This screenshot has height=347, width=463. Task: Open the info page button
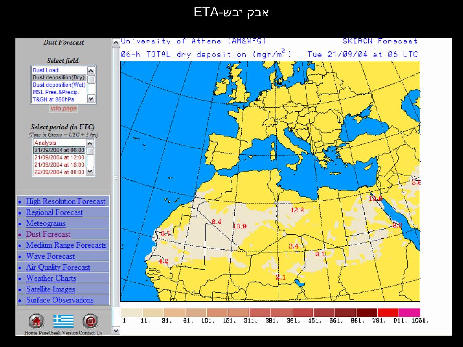(x=64, y=108)
